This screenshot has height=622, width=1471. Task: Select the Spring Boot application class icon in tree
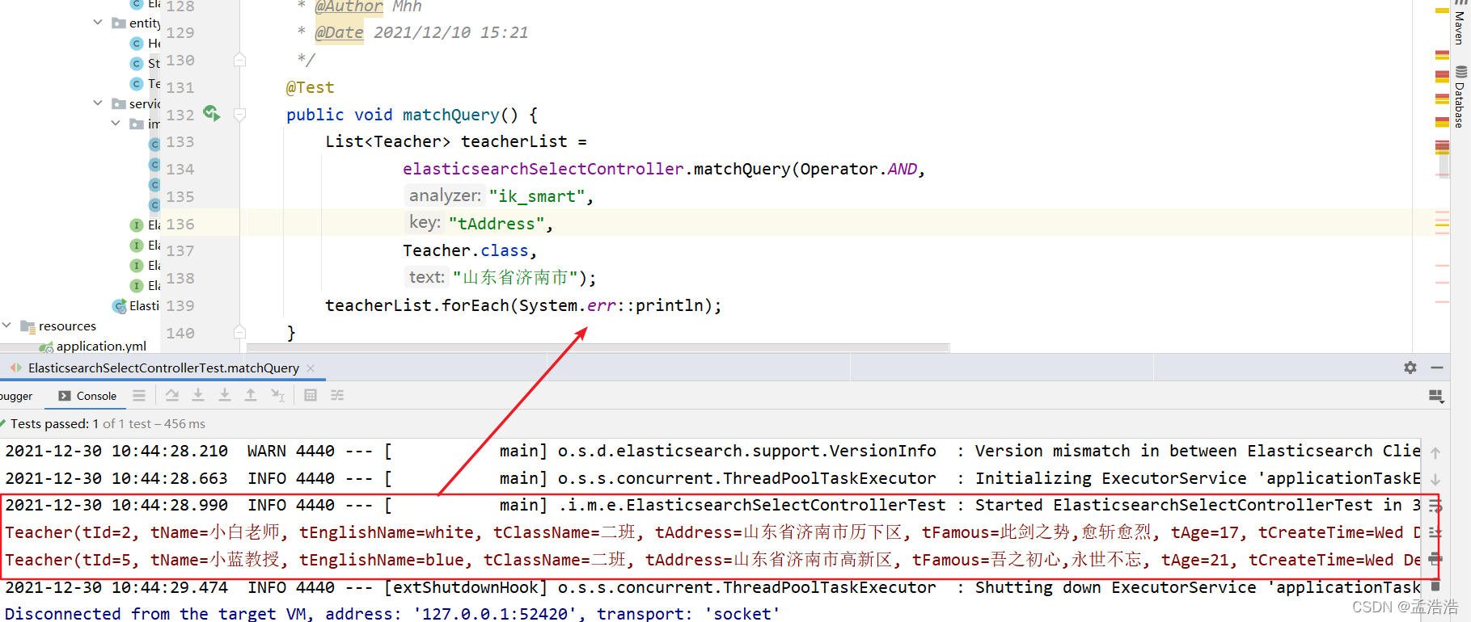[x=119, y=305]
